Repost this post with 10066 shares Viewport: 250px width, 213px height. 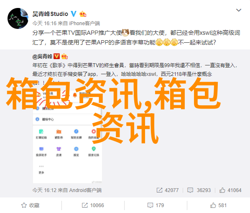(93, 205)
